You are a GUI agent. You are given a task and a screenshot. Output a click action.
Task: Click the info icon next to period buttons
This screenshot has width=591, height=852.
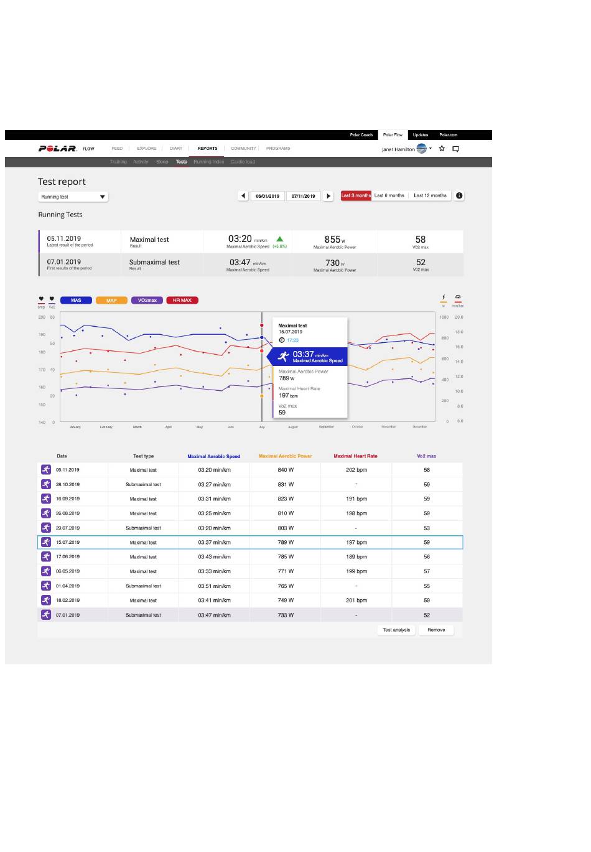click(x=459, y=195)
